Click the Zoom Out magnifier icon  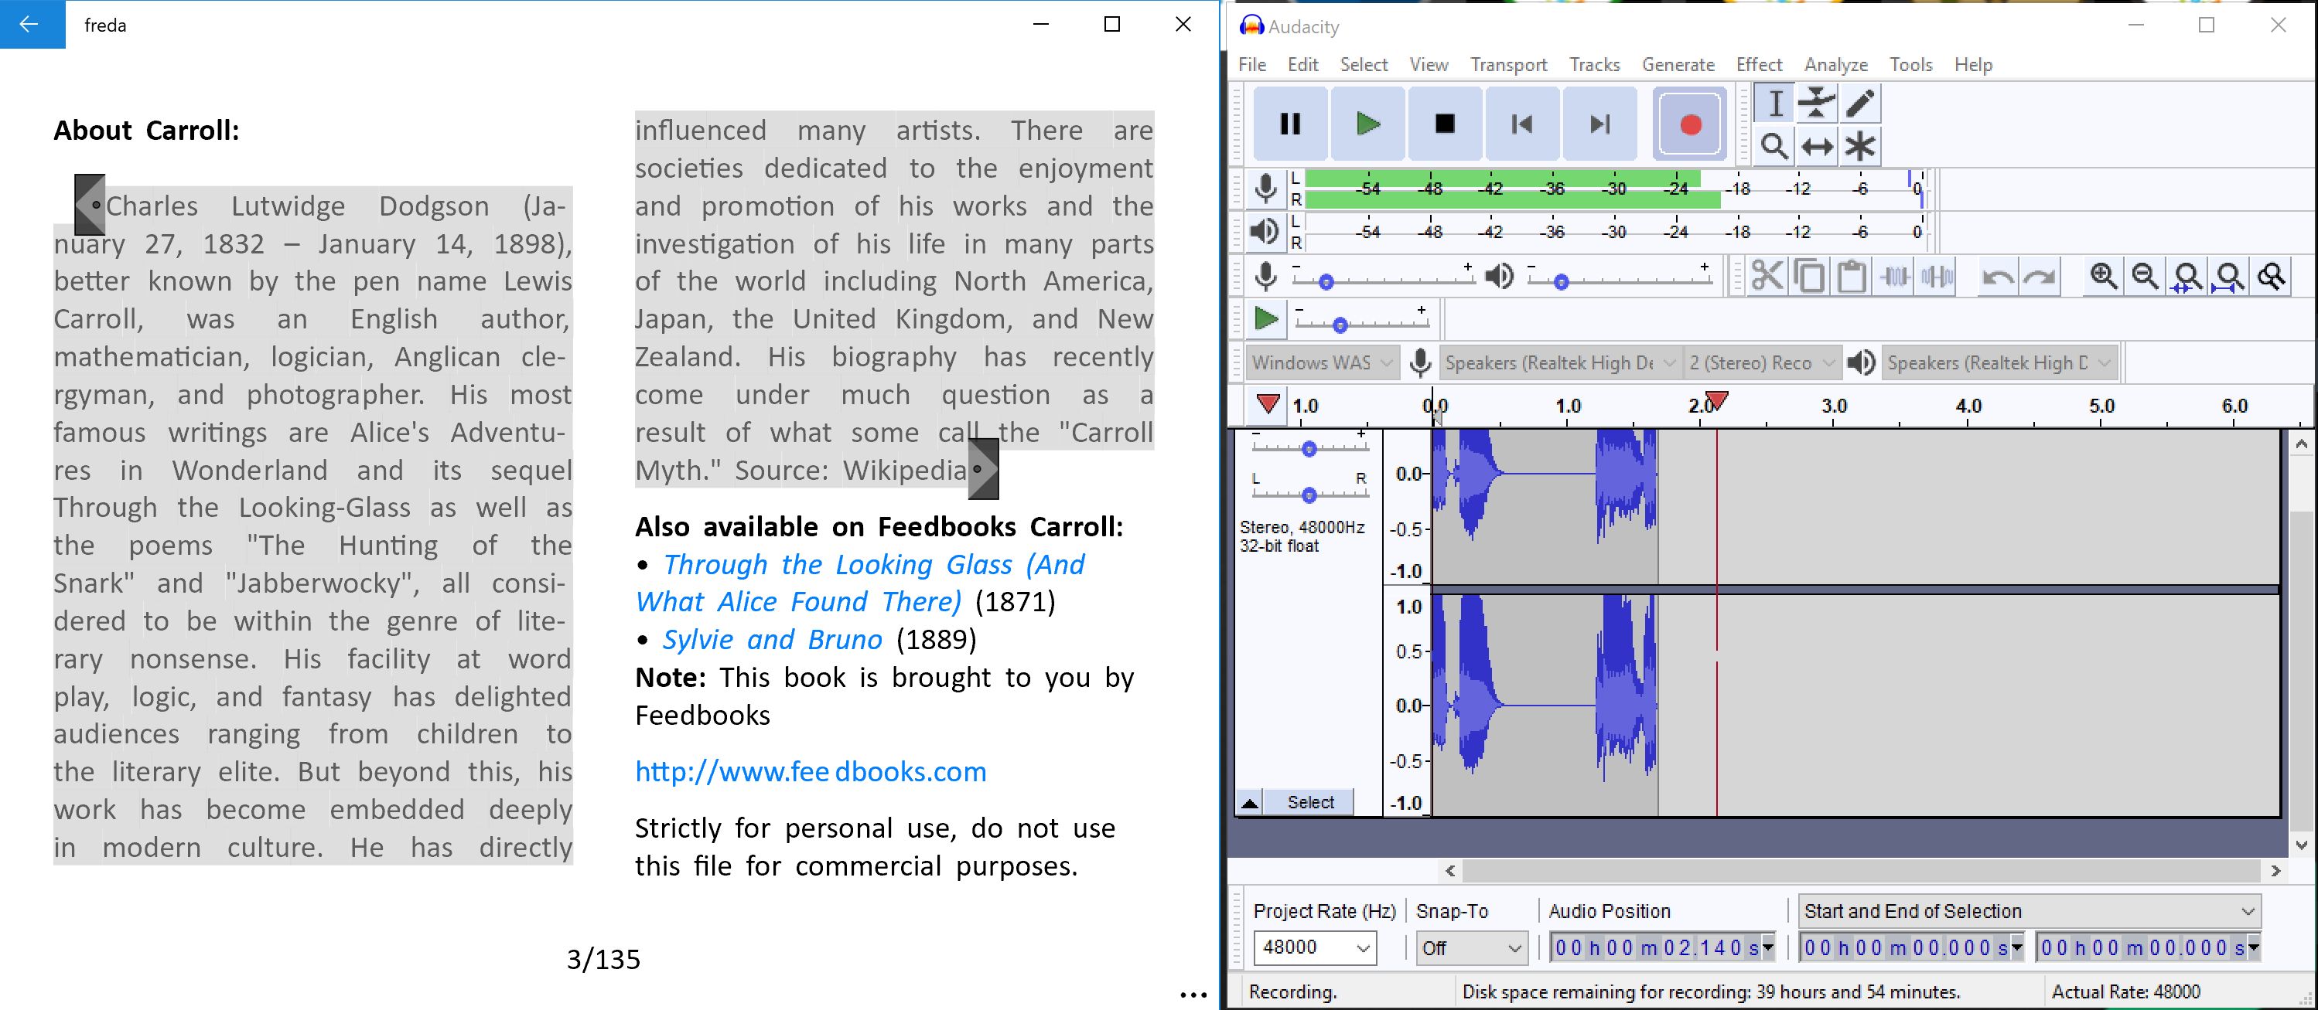[2146, 276]
